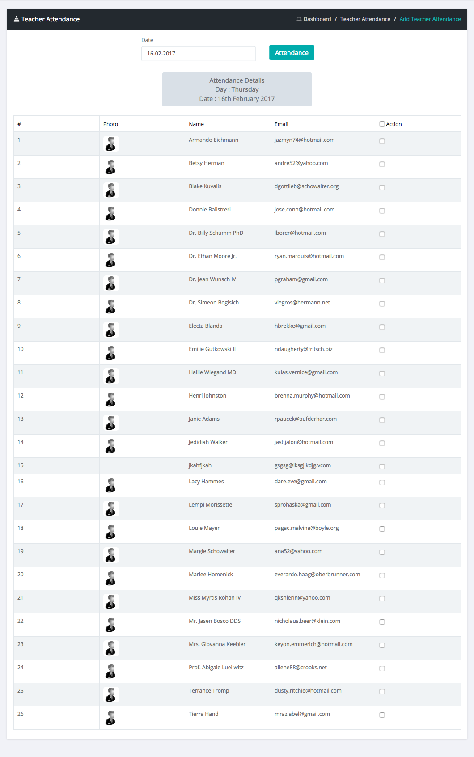Click the Date input field

[199, 54]
